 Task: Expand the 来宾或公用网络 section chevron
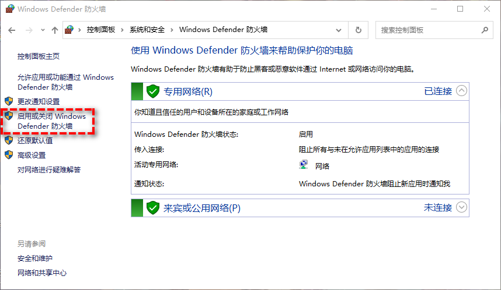click(461, 207)
